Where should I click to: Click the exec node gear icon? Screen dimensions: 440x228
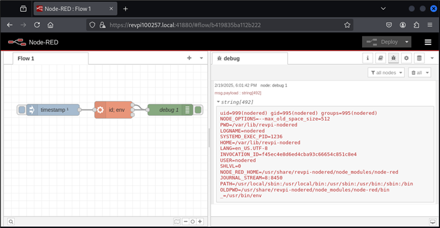100,110
